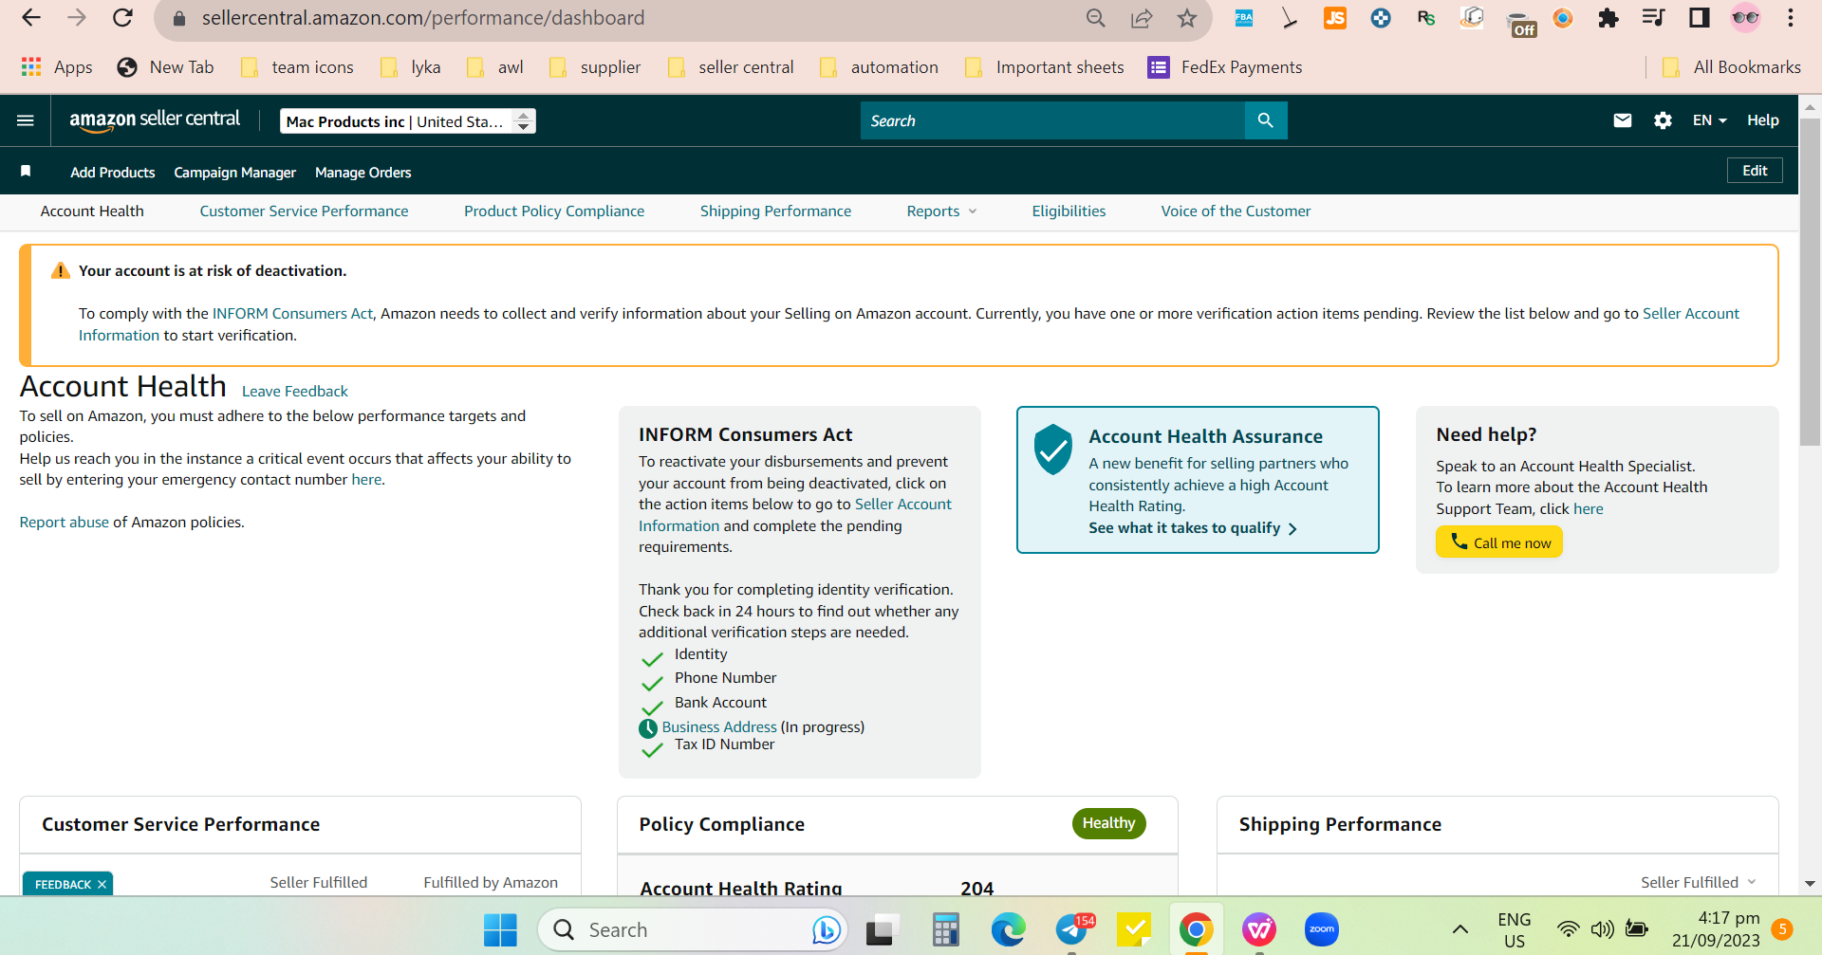Open Campaign Manager in the favorites bar

(235, 173)
